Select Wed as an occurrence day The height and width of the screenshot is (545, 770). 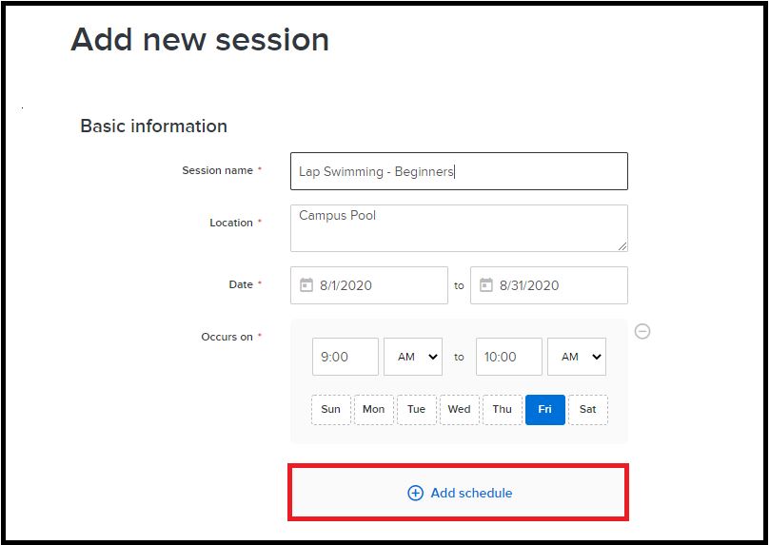coord(459,409)
